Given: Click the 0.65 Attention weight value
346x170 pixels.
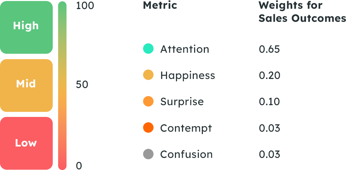Looking at the screenshot, I should pos(269,49).
